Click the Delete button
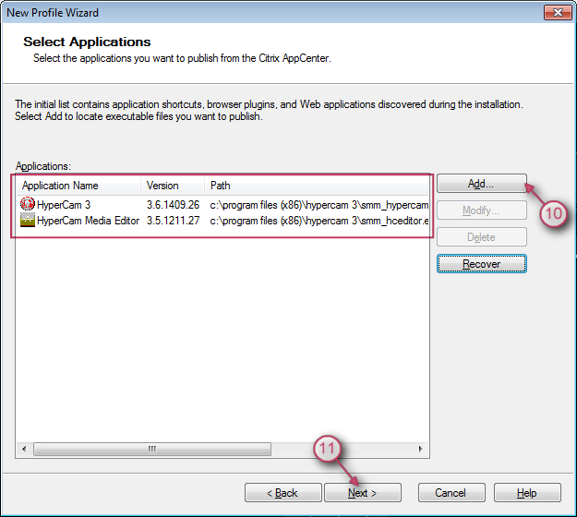This screenshot has height=517, width=577. [481, 237]
